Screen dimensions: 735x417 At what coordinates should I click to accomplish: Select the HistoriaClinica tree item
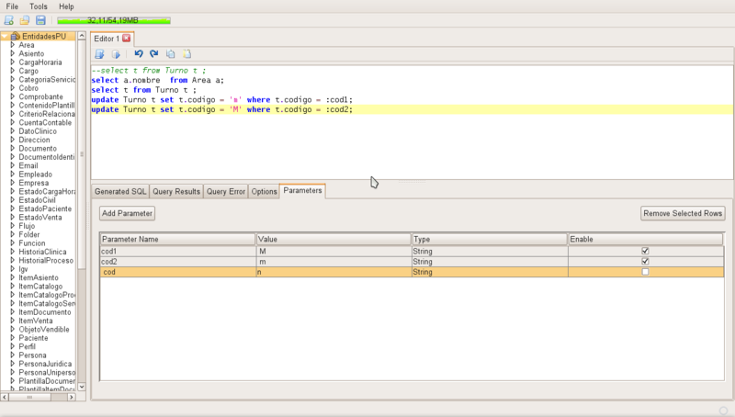(x=42, y=252)
